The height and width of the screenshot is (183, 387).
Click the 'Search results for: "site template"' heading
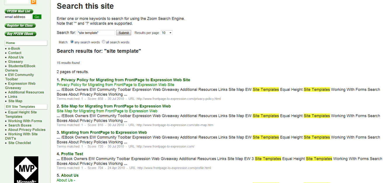tap(99, 51)
